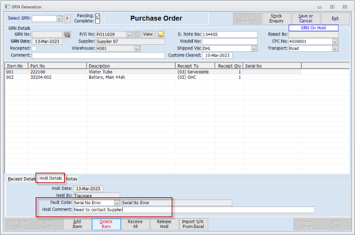Click the GRN Date field
The height and width of the screenshot is (235, 355).
[47, 41]
